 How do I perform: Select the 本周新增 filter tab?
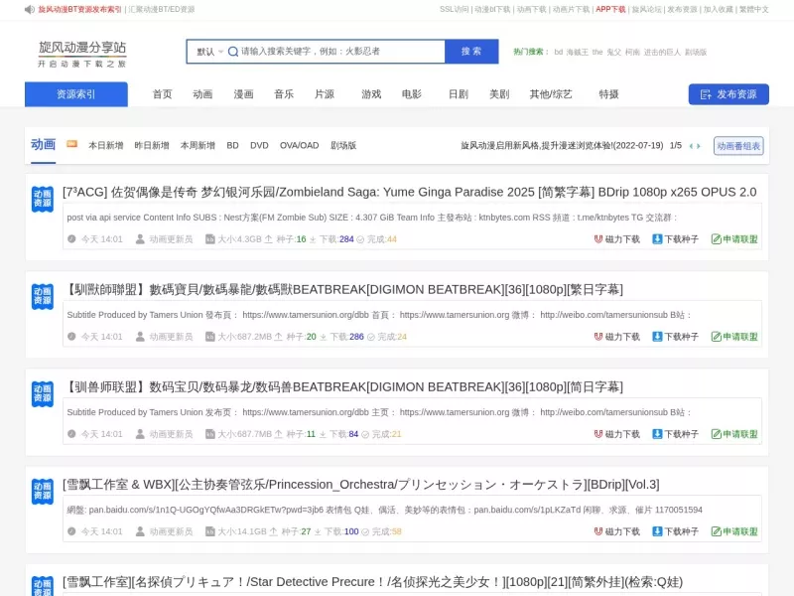[x=198, y=145]
